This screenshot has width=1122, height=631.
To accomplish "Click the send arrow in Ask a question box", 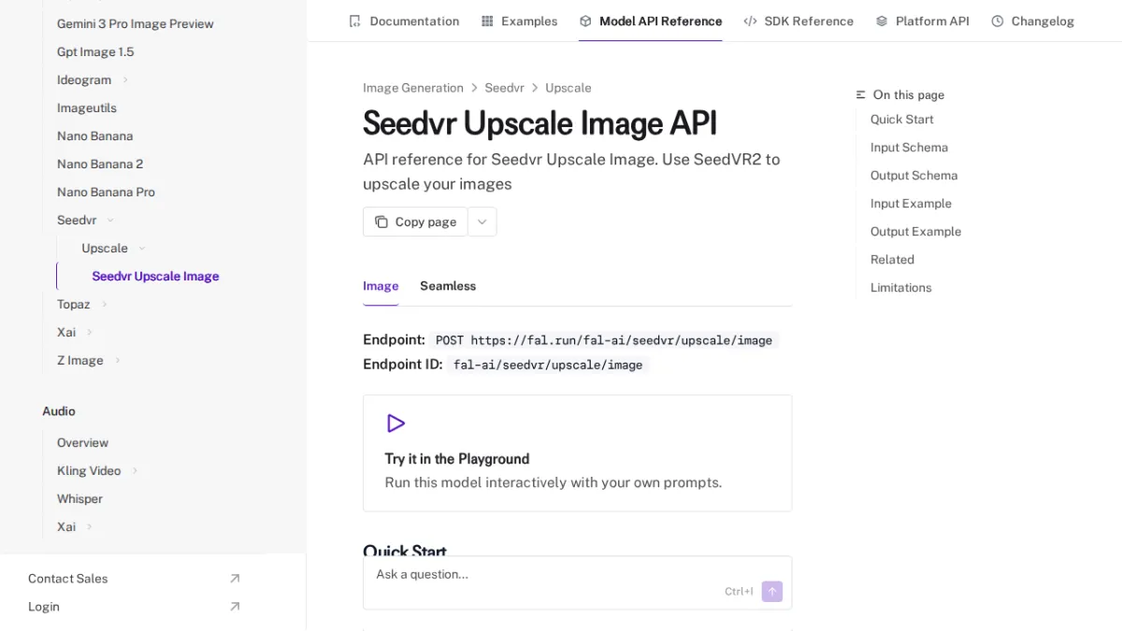I will [x=772, y=591].
